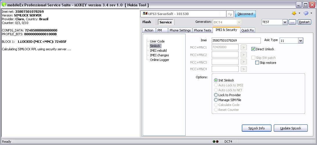Image resolution: width=317 pixels, height=145 pixels.
Task: Select the Init Simlock radio option
Action: [216, 80]
